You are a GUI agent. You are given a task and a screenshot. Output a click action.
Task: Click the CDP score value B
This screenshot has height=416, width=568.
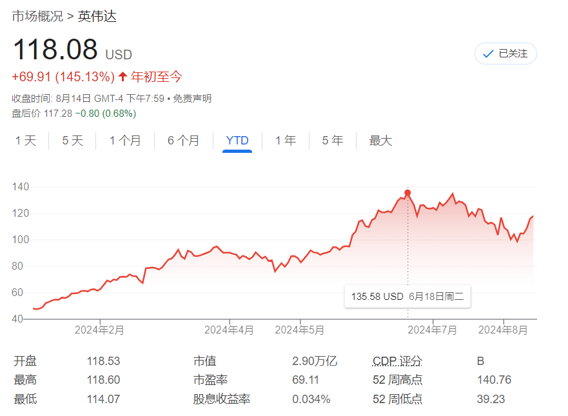click(x=481, y=361)
